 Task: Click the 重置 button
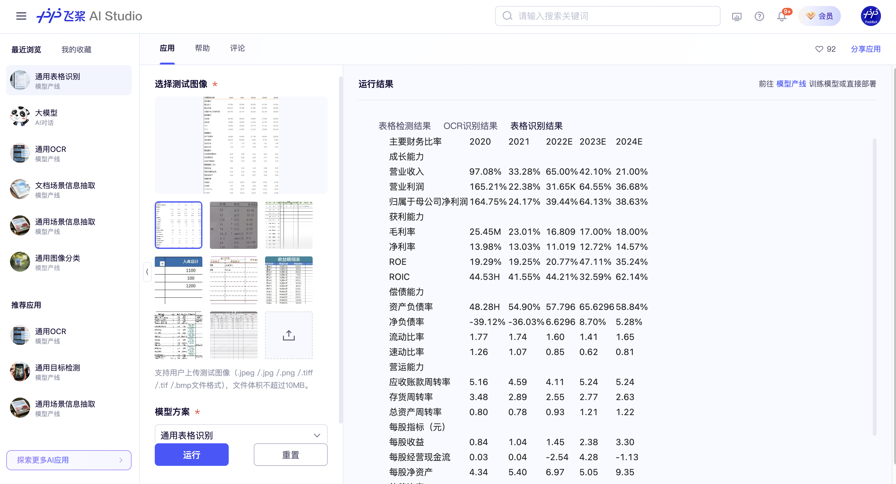pos(290,455)
